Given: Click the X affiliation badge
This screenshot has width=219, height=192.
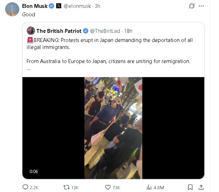Looking at the screenshot, I should (59, 6).
